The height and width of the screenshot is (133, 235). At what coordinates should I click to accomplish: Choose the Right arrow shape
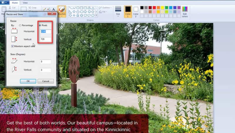tap(85, 12)
